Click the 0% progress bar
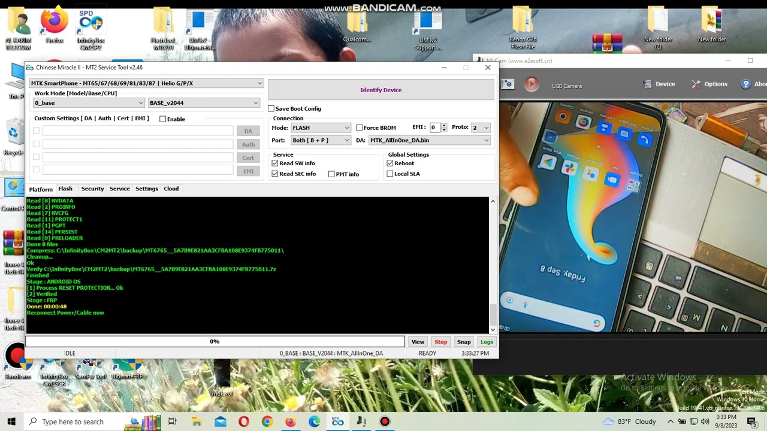767x431 pixels. point(215,341)
